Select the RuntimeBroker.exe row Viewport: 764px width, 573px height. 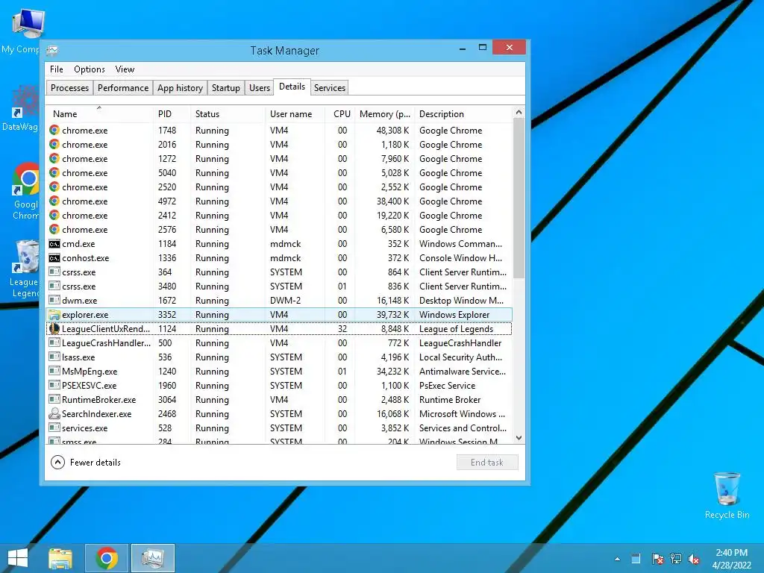point(280,400)
